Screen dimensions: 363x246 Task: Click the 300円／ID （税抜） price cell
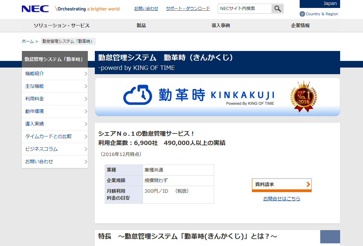click(178, 195)
